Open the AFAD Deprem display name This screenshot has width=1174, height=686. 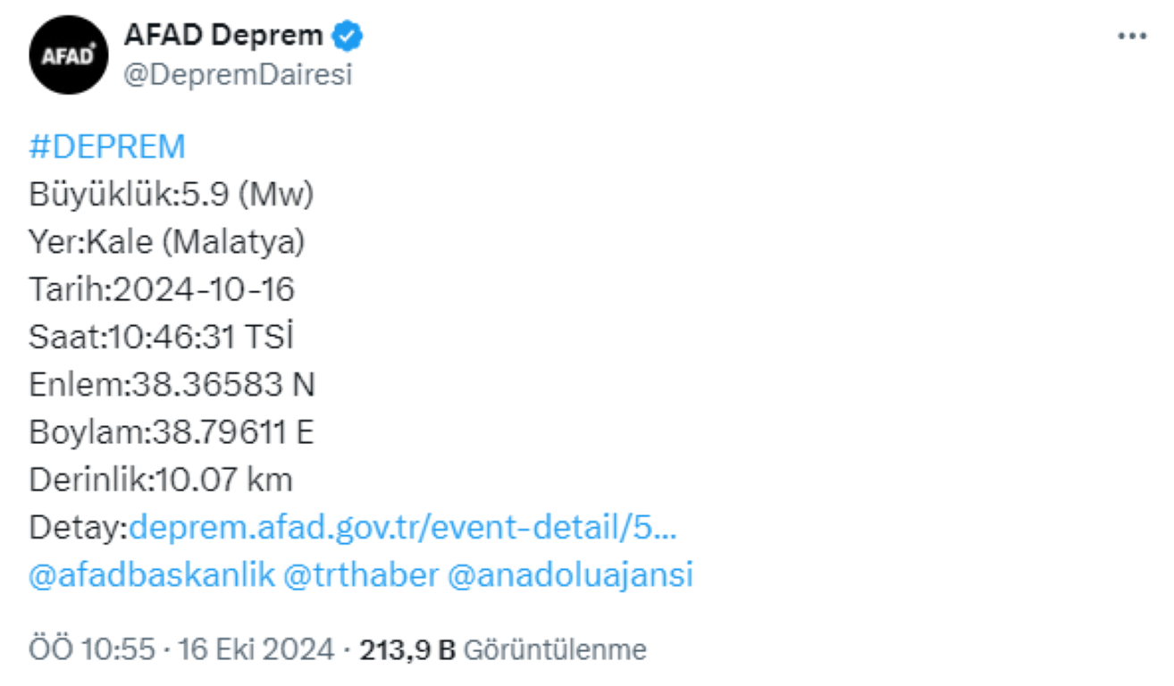click(223, 36)
